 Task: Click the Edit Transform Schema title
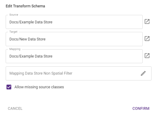point(25,6)
